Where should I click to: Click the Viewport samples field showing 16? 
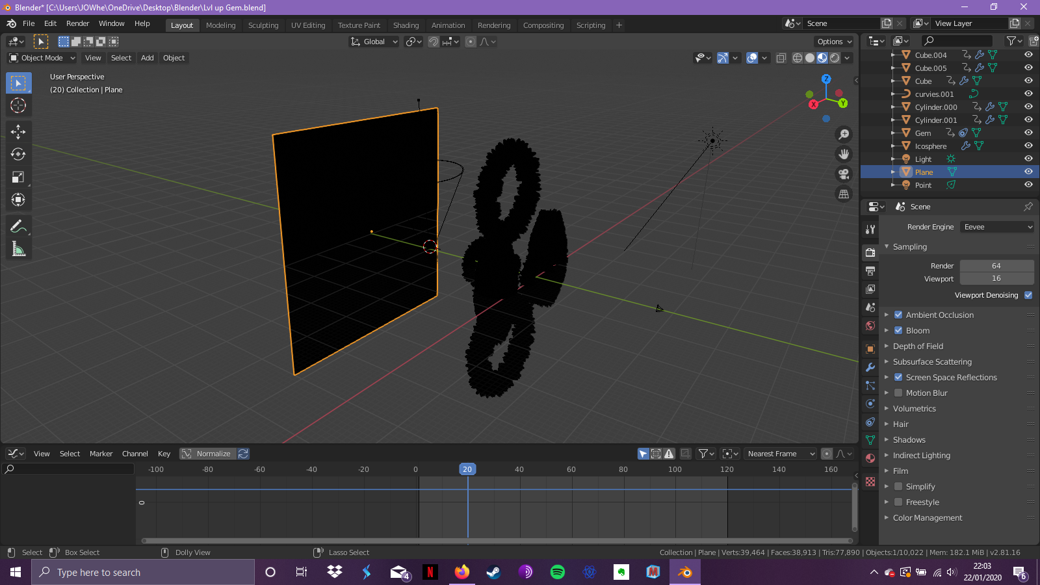(996, 278)
